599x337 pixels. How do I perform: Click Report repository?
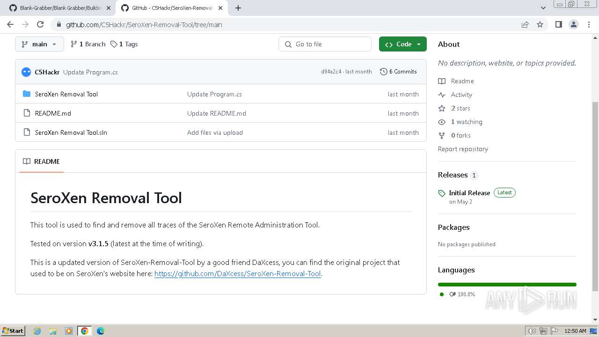coord(463,149)
